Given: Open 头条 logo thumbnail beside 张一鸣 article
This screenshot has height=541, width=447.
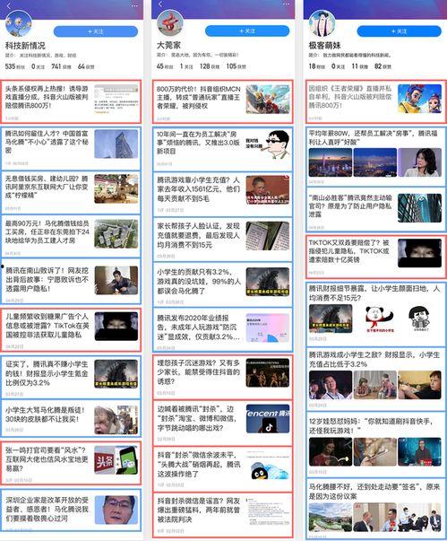Looking at the screenshot, I should [116, 460].
